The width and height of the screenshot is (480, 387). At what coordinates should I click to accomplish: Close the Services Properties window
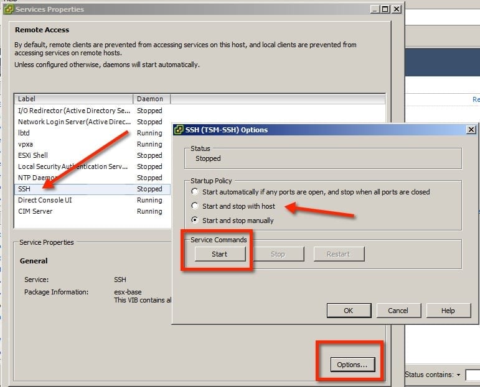point(397,9)
